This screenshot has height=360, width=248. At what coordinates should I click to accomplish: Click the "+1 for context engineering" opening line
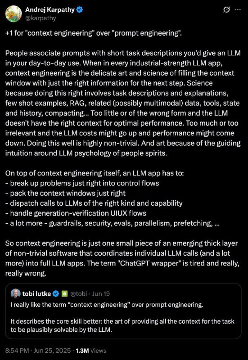pos(94,33)
